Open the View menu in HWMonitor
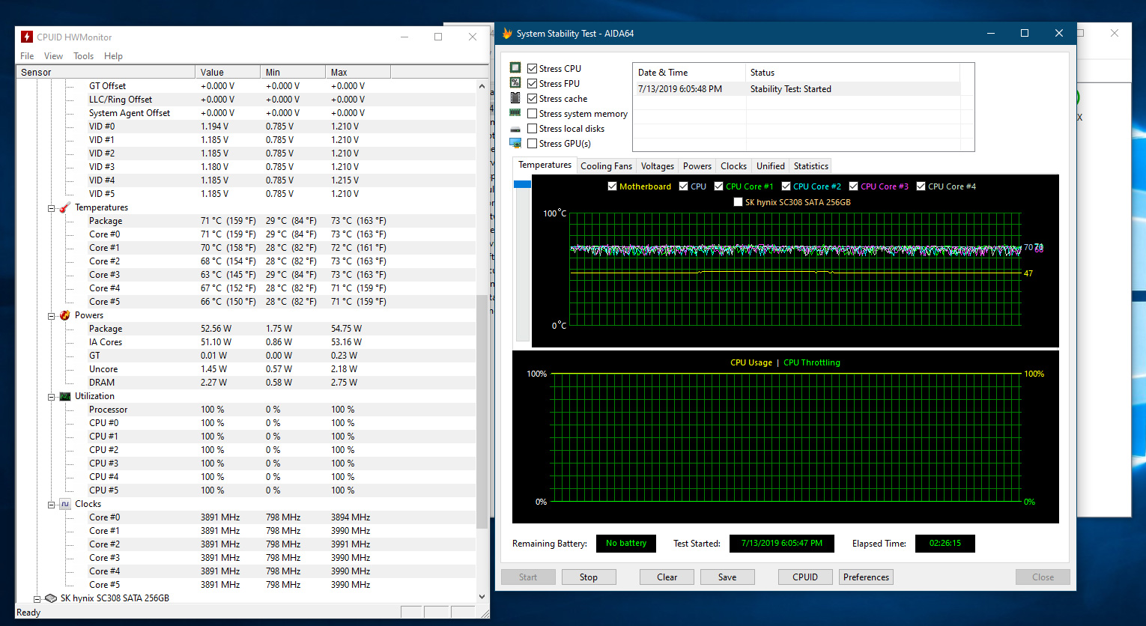Viewport: 1146px width, 626px height. pyautogui.click(x=53, y=56)
